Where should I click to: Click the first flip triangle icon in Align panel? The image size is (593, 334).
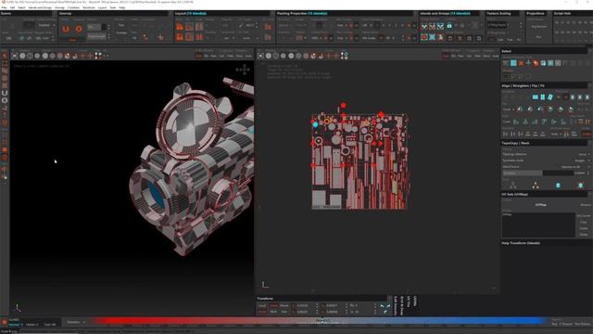point(520,109)
